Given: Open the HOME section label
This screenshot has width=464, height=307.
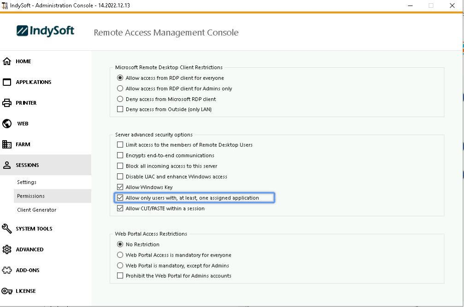Looking at the screenshot, I should (x=23, y=61).
